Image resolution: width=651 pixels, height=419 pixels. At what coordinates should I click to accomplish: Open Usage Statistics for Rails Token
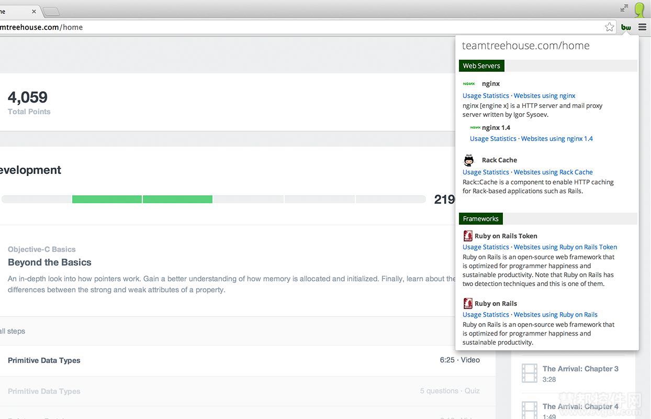486,247
